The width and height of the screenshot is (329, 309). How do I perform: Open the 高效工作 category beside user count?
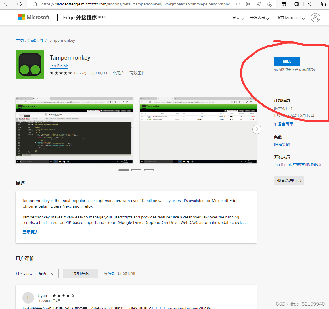click(137, 73)
